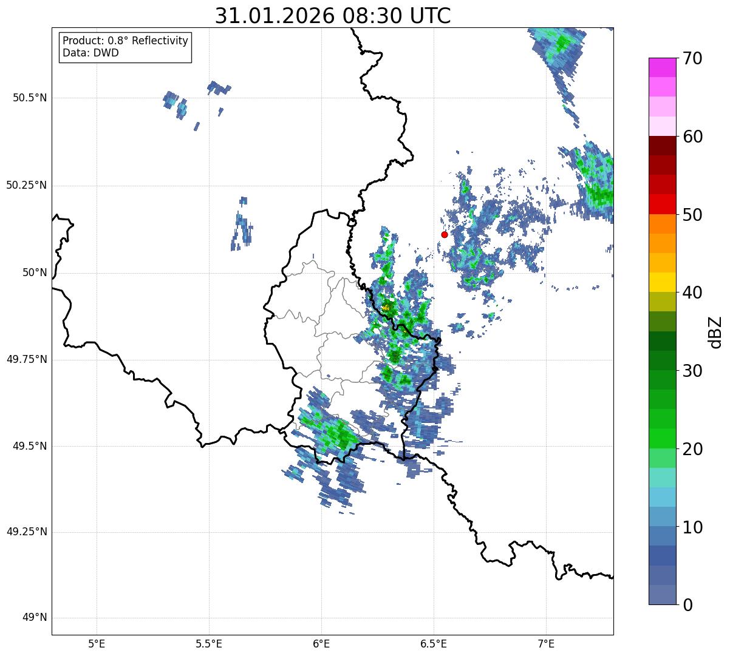
Task: Click the dBZ colorbar axis label
Action: coord(715,331)
